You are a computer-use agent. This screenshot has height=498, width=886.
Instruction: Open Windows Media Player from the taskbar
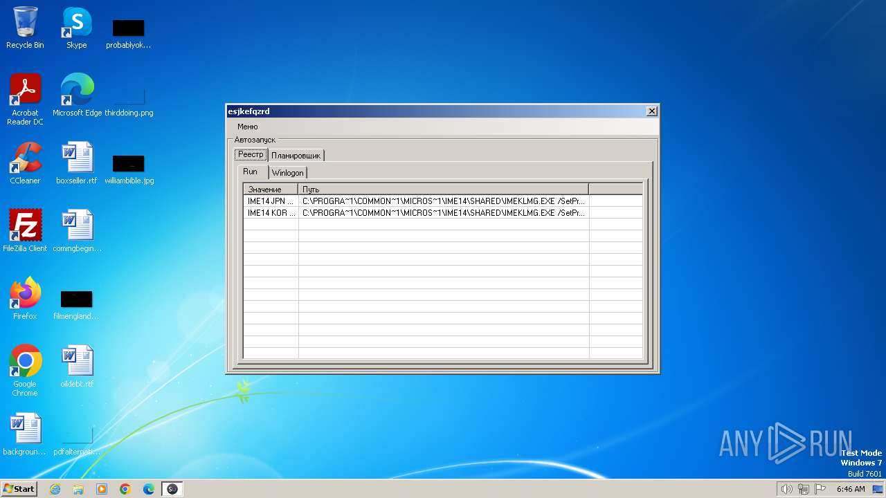pyautogui.click(x=102, y=489)
